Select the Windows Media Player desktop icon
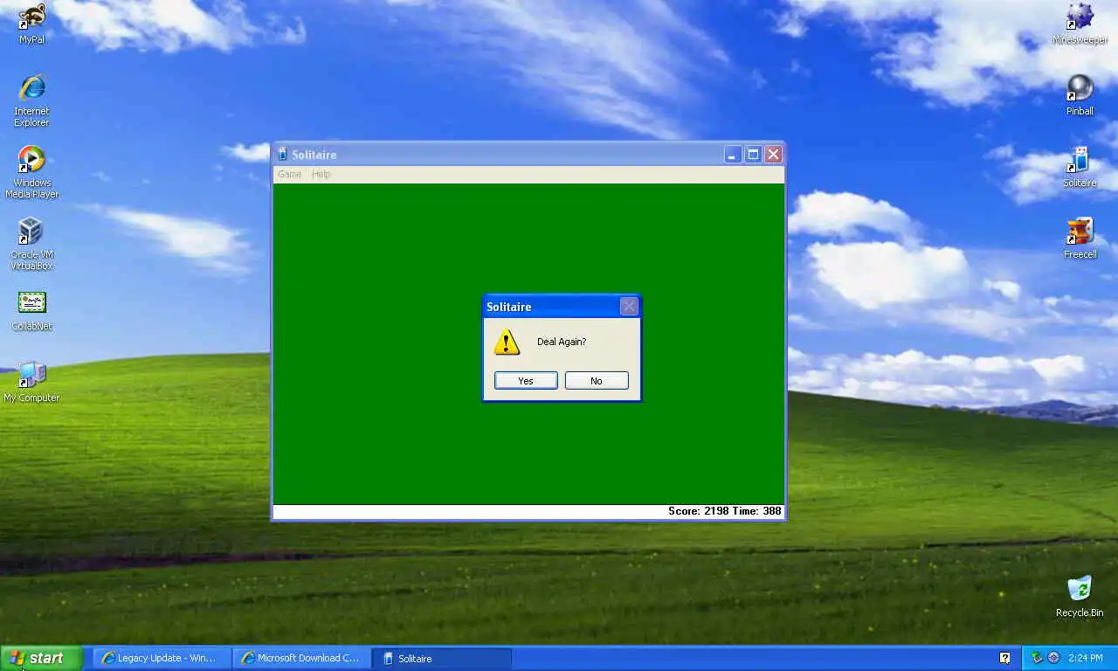This screenshot has width=1118, height=671. [31, 171]
